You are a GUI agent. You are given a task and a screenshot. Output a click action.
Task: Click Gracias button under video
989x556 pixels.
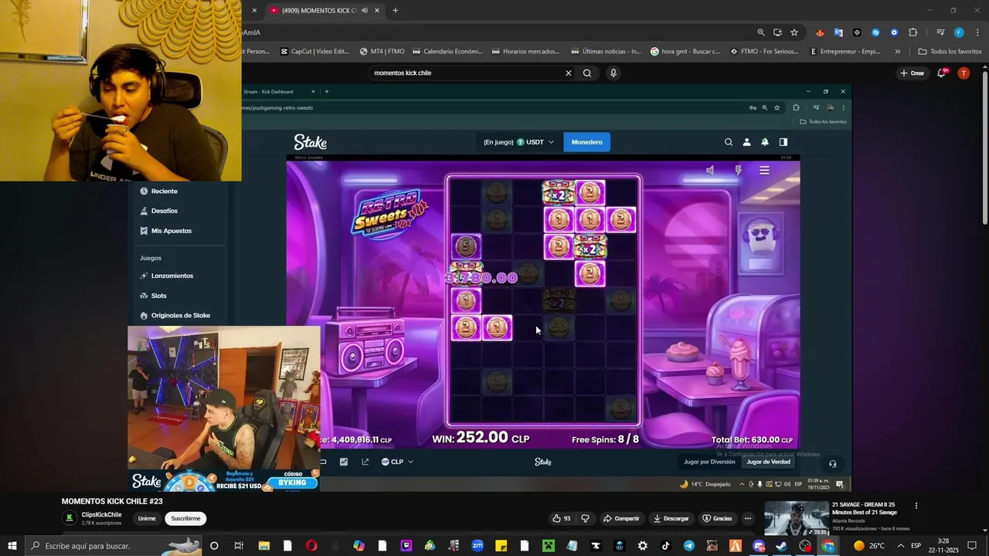[x=716, y=518]
